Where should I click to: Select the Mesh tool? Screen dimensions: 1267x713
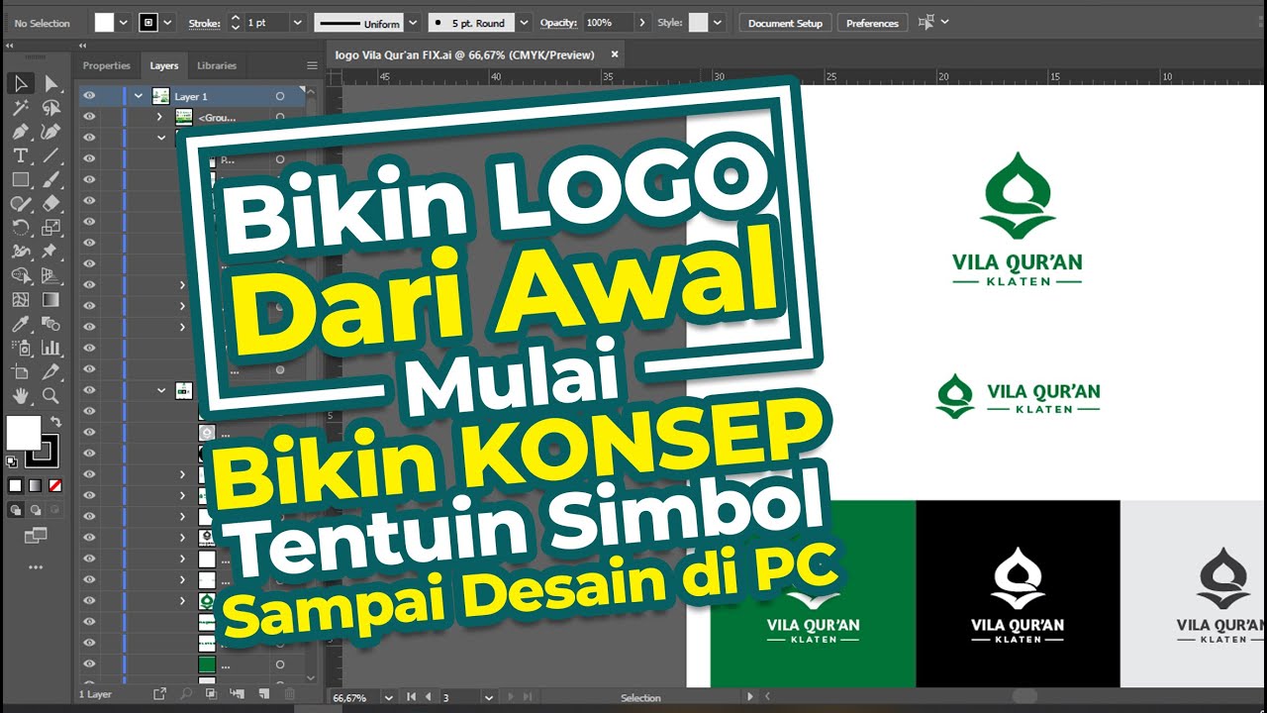20,299
